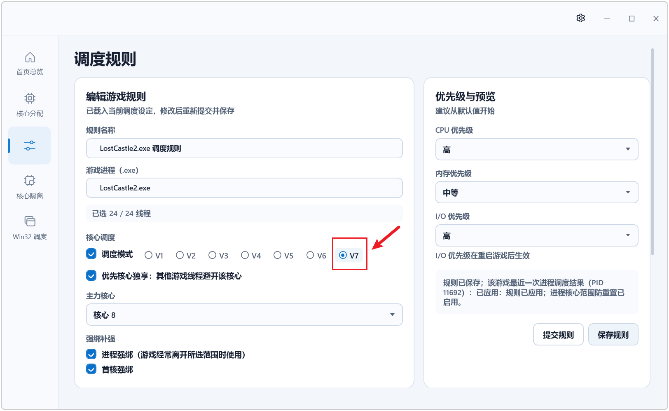Click the I/O 优先级在重启游戏后生效 note

482,256
